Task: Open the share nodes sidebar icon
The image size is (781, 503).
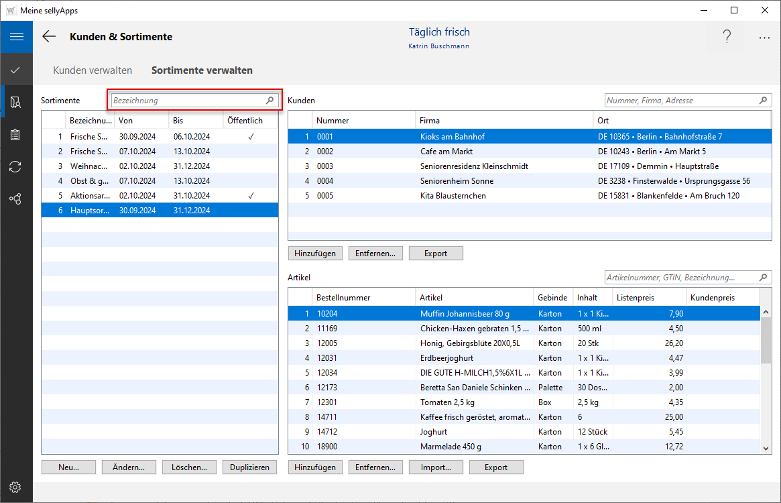Action: click(16, 199)
